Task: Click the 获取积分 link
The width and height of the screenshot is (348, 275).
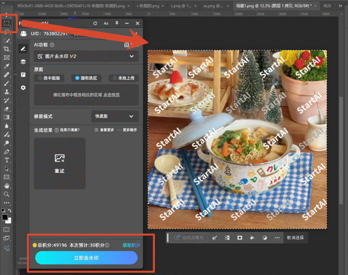Action: coord(132,245)
